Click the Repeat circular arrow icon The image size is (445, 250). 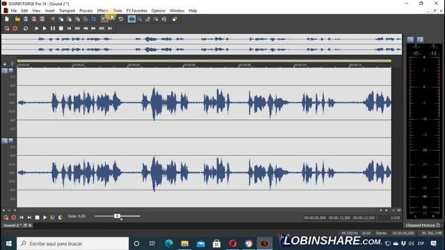click(x=121, y=19)
